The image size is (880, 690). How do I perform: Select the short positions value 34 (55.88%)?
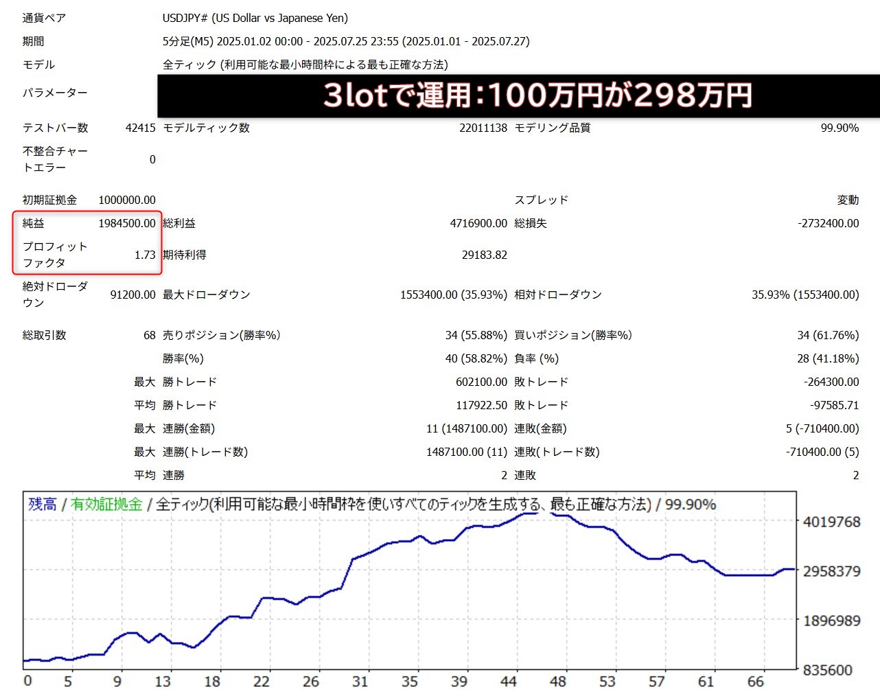tap(476, 335)
